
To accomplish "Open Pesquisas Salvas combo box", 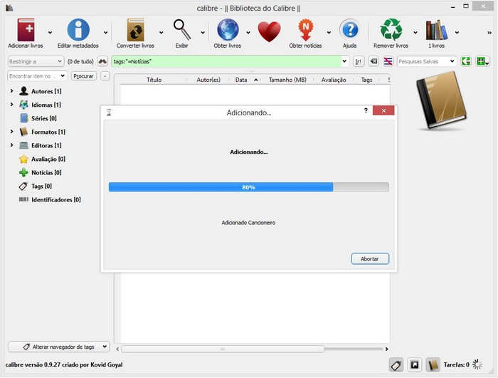I will click(427, 61).
